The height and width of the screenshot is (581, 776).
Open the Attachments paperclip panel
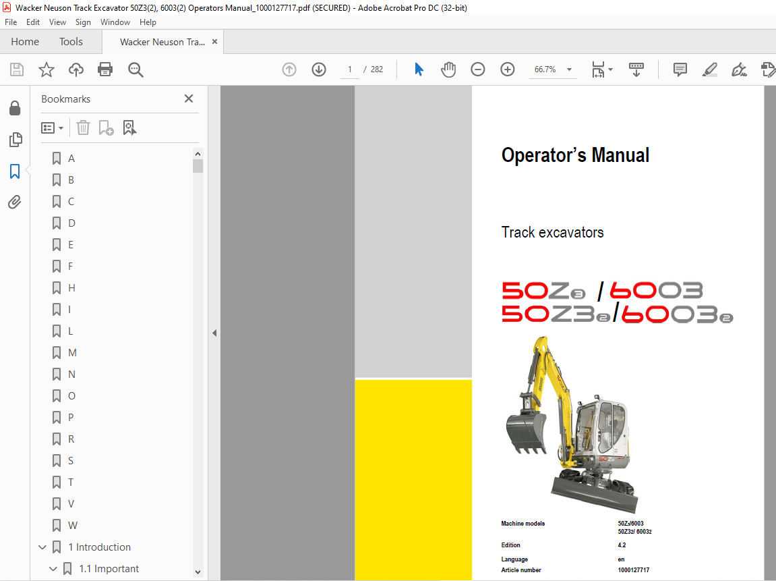15,202
